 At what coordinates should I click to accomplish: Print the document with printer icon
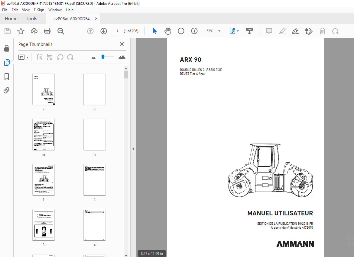coord(47,31)
